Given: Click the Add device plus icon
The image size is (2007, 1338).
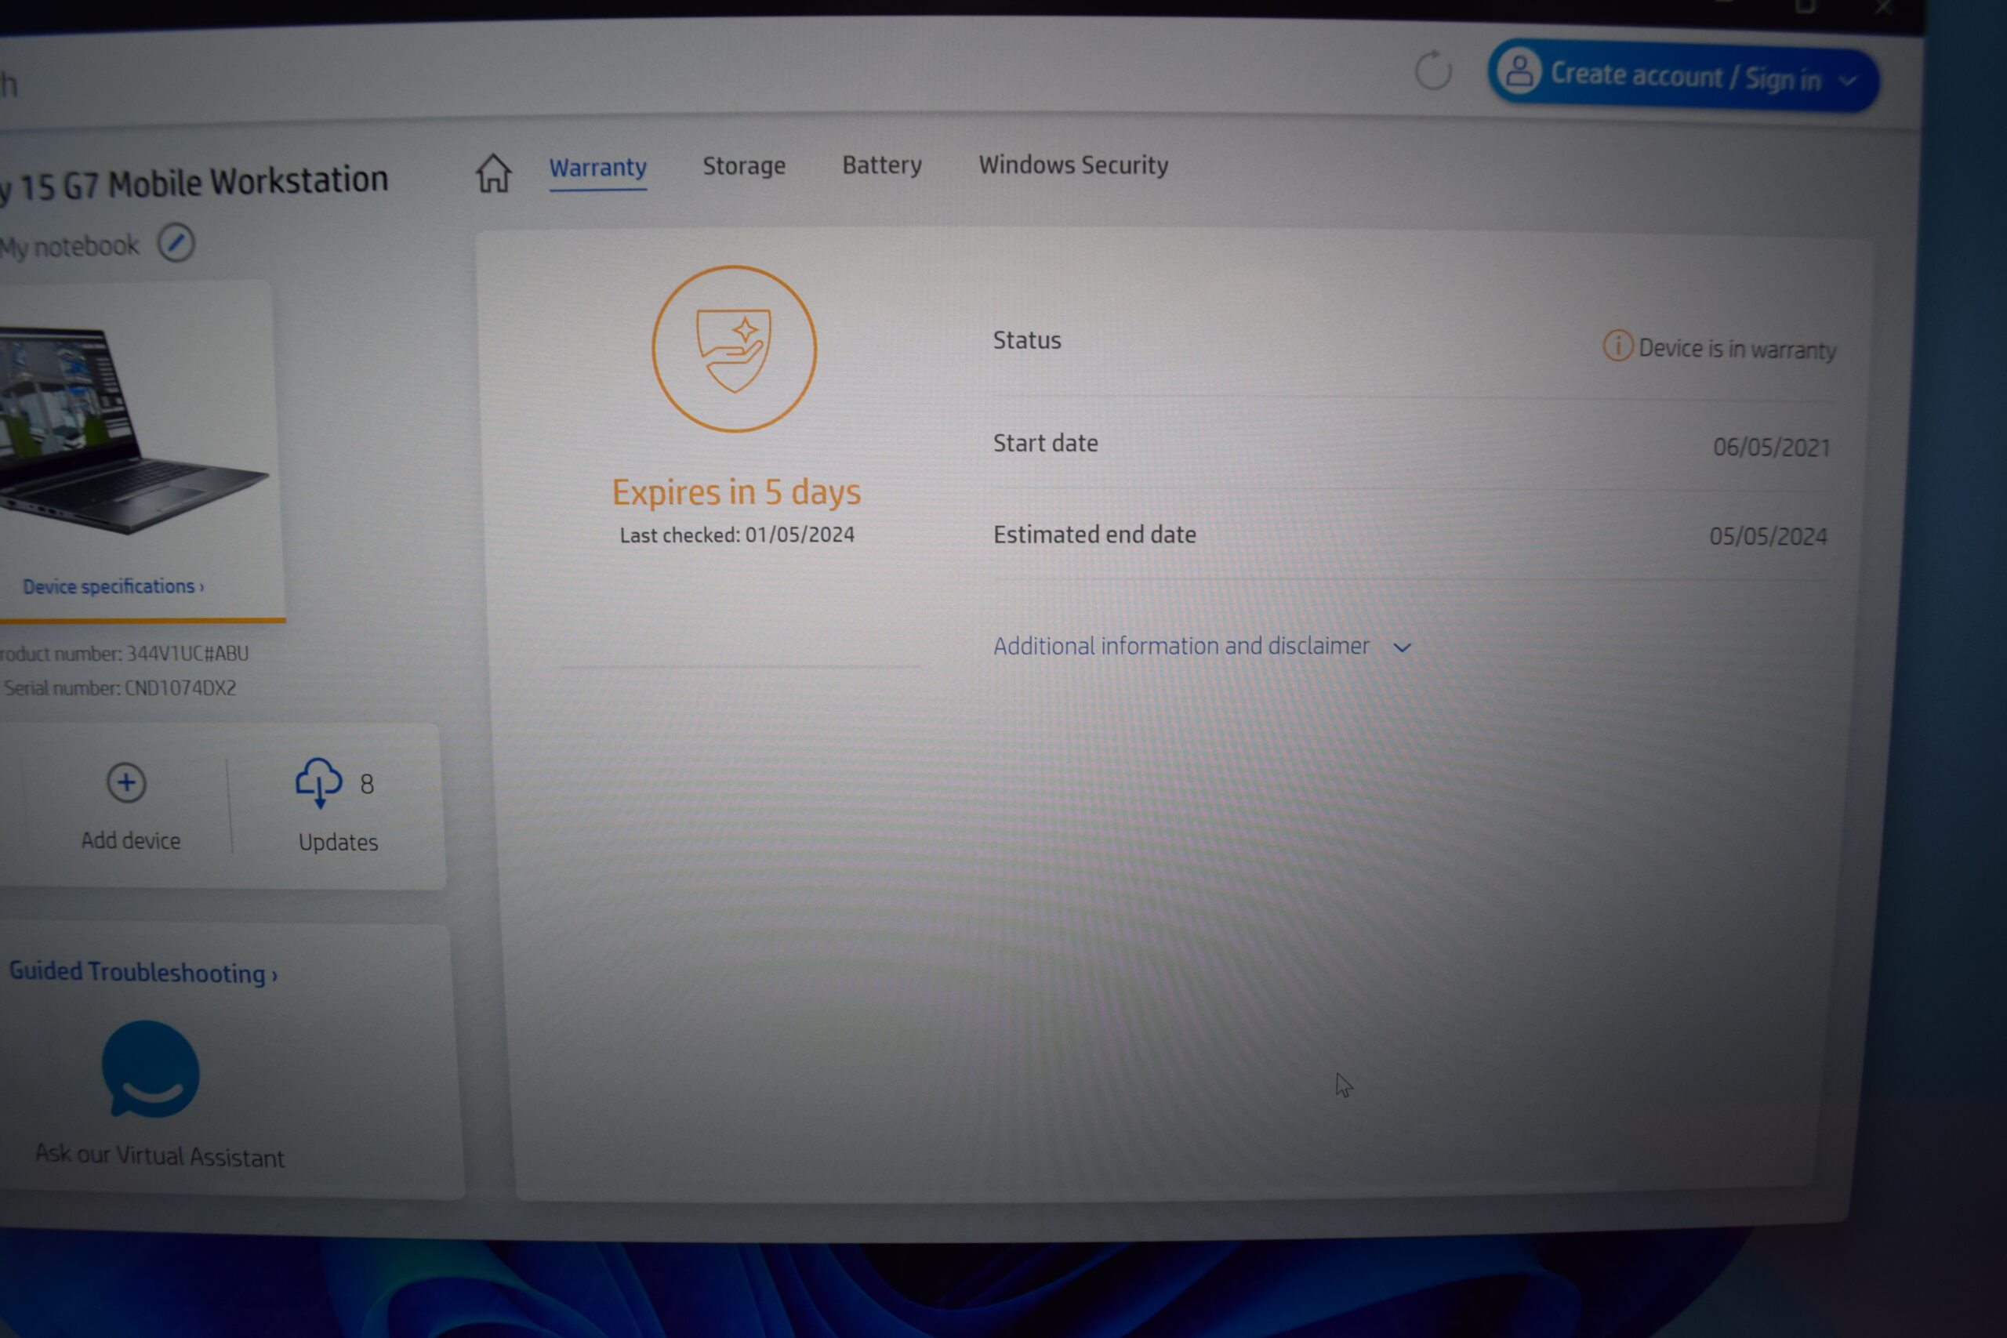Looking at the screenshot, I should pyautogui.click(x=126, y=782).
